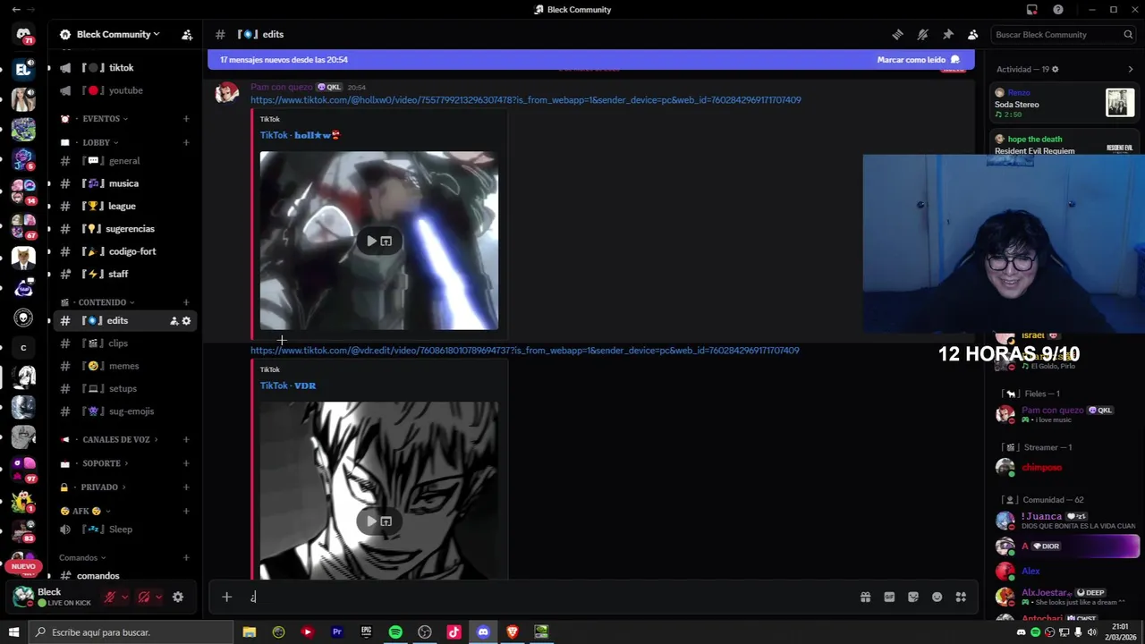Create channel plus next to LOBBY
This screenshot has height=644, width=1145.
[186, 142]
